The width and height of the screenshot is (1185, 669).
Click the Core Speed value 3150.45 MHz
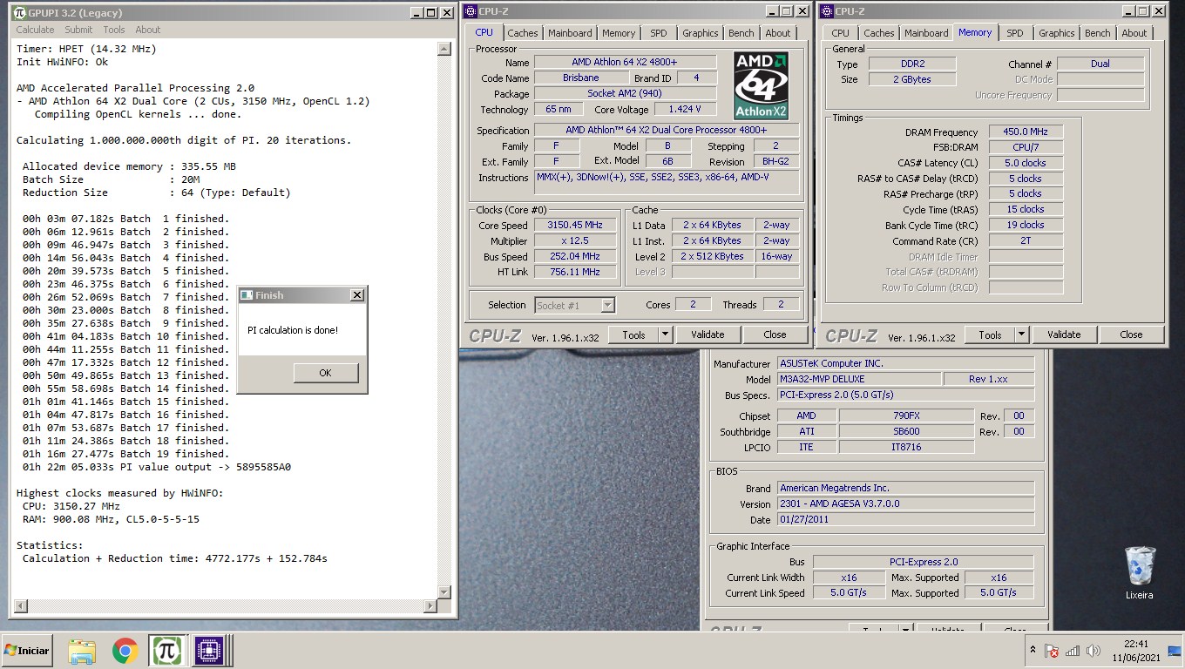coord(576,225)
